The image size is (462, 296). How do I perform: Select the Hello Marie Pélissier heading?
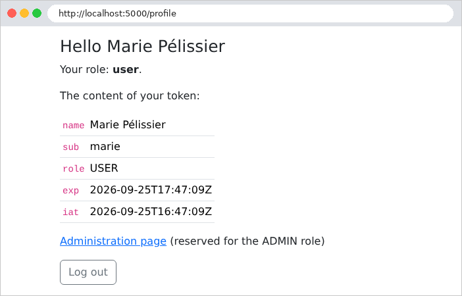tap(143, 46)
